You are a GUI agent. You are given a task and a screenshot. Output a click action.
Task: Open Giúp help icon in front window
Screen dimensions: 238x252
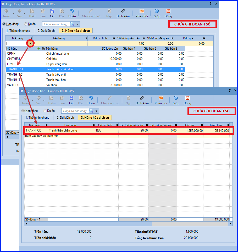(x=176, y=98)
